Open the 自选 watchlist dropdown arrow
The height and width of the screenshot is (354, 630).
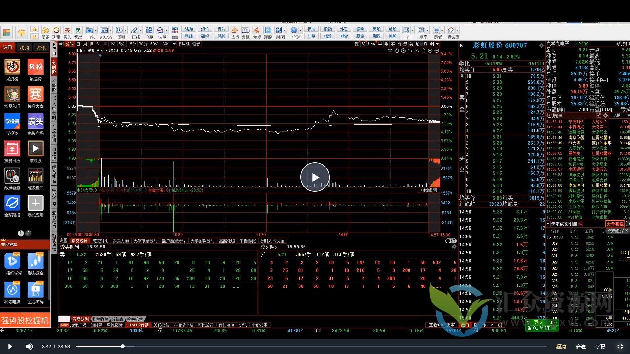pos(95,30)
